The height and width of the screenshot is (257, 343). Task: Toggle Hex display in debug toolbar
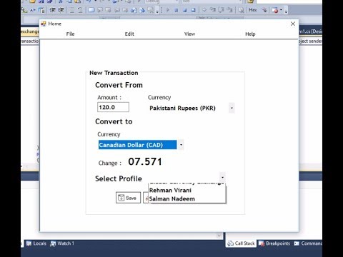point(253,10)
